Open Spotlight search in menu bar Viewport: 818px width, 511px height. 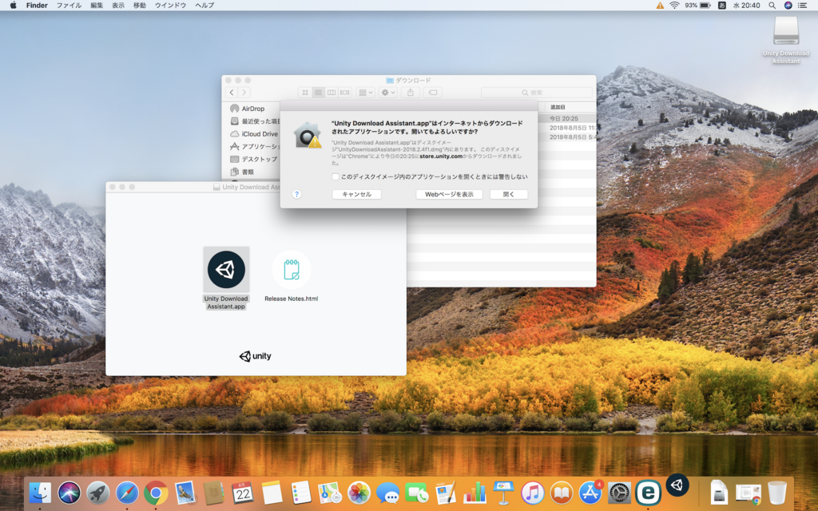[x=772, y=6]
